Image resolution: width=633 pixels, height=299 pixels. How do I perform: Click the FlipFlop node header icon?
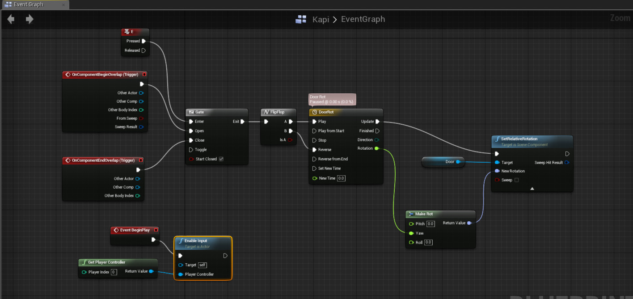click(266, 112)
